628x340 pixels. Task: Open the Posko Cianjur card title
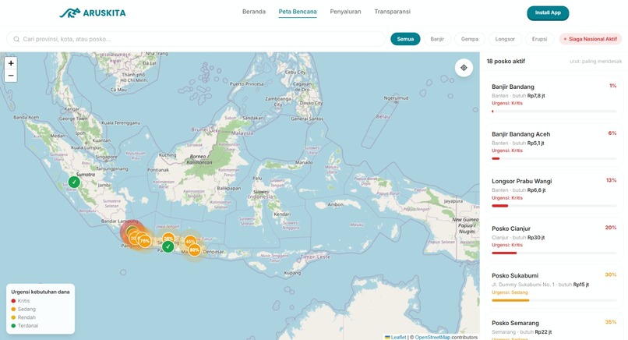(511, 228)
